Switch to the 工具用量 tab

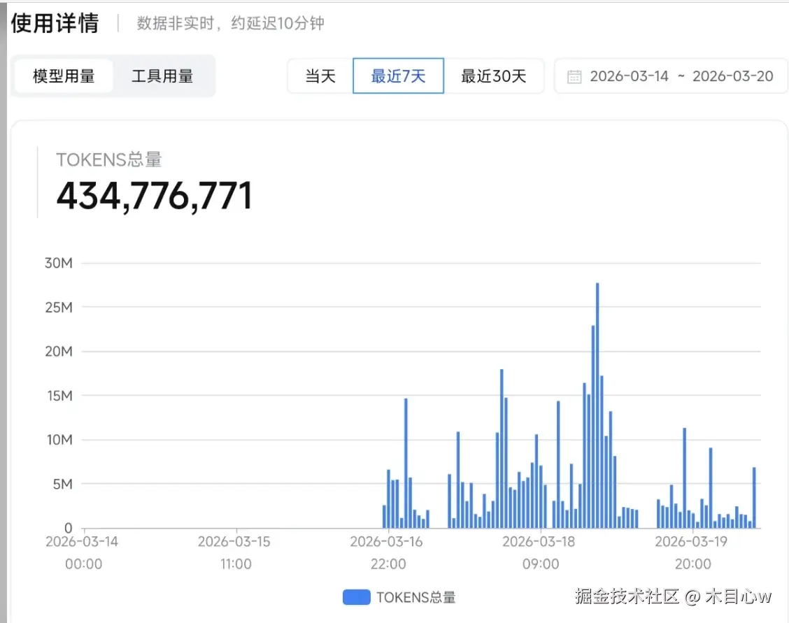point(162,76)
